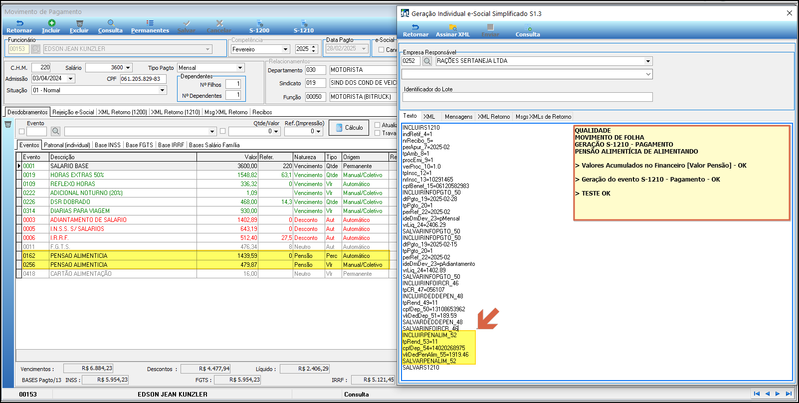Open the Tipo Pagto Mensal dropdown

[240, 67]
